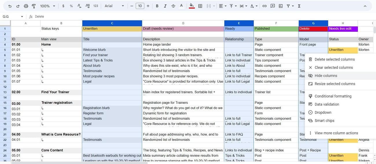Click the Undo arrow icon
The width and height of the screenshot is (376, 164).
click(10, 6)
